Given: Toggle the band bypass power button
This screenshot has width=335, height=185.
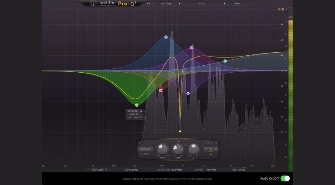Looking at the screenshot, I should [140, 143].
